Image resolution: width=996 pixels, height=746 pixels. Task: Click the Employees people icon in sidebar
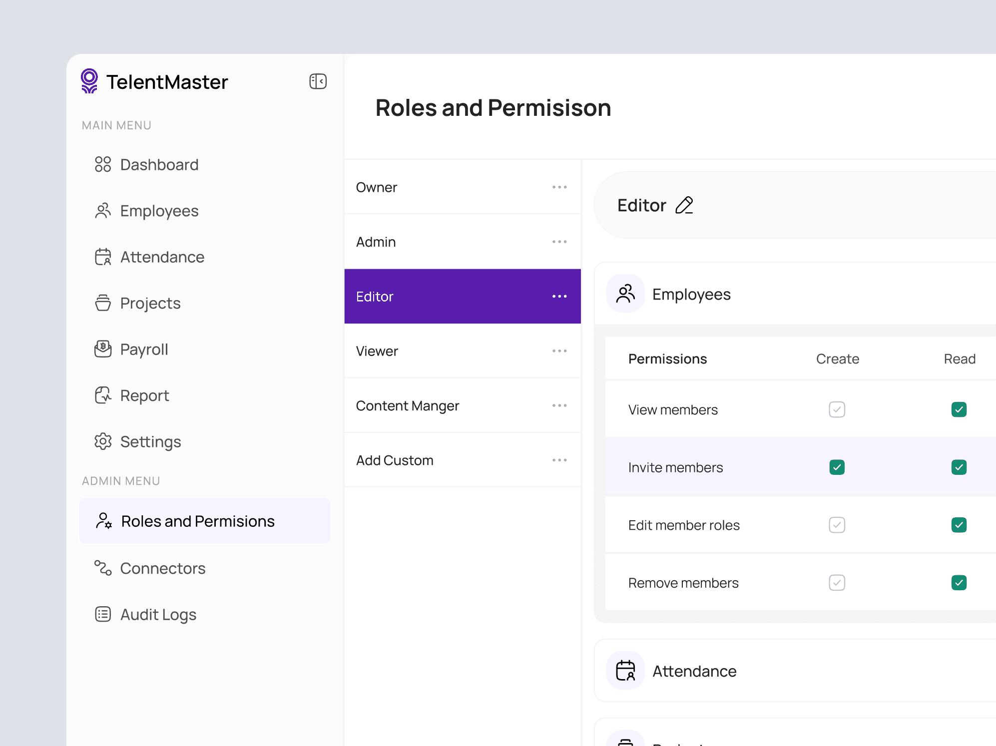[x=103, y=211]
